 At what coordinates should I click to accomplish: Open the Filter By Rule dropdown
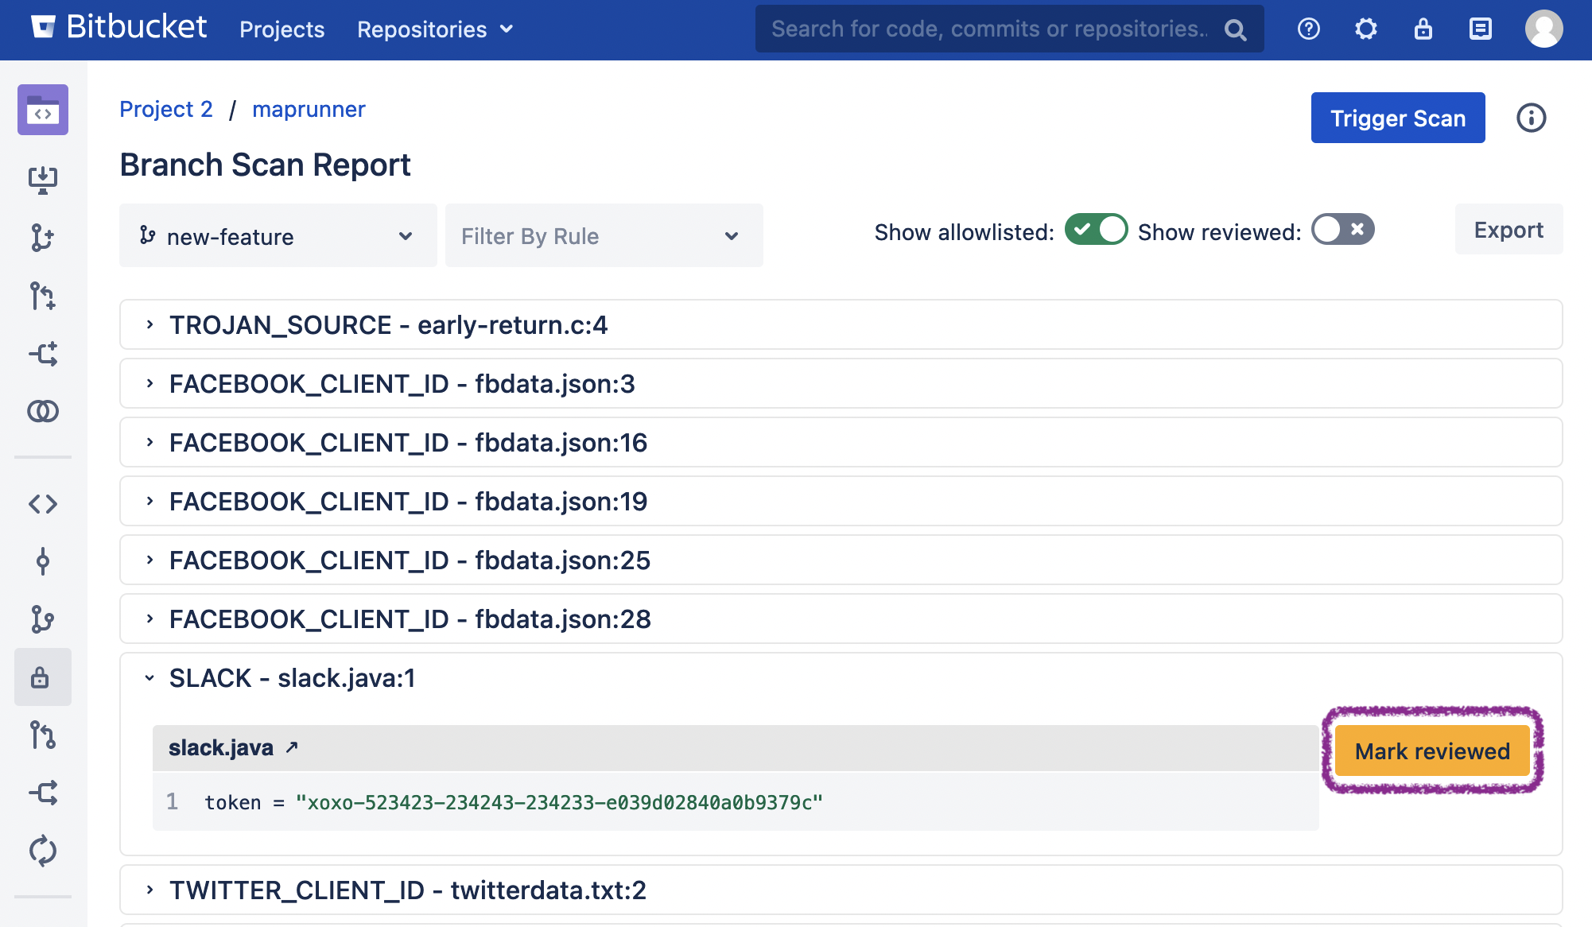click(604, 236)
